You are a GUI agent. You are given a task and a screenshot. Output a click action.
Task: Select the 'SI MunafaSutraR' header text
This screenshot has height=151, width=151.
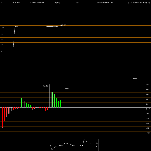(37, 2)
